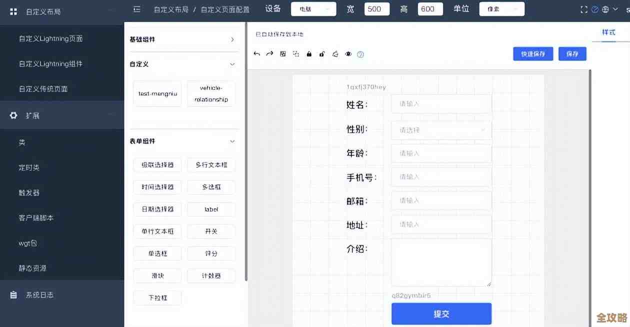This screenshot has height=327, width=630.
Task: Click the fullscreen icon in the top bar
Action: (583, 8)
